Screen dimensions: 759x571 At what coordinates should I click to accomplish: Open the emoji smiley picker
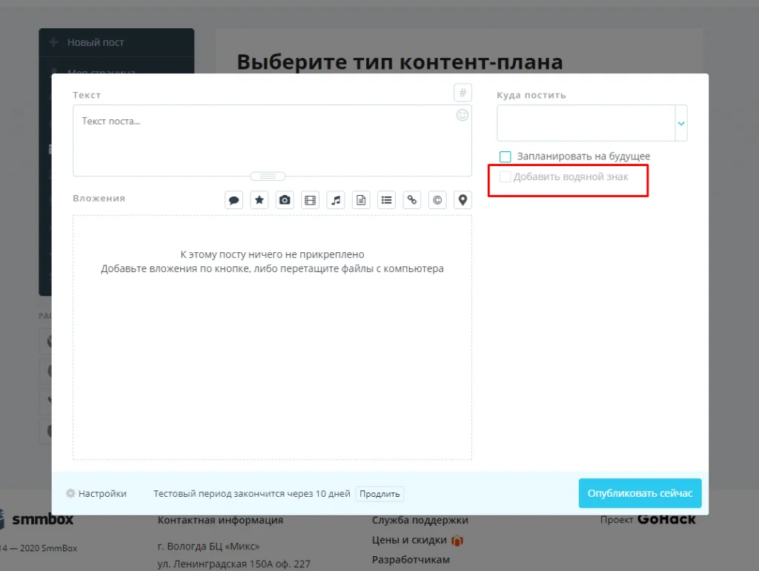click(463, 115)
